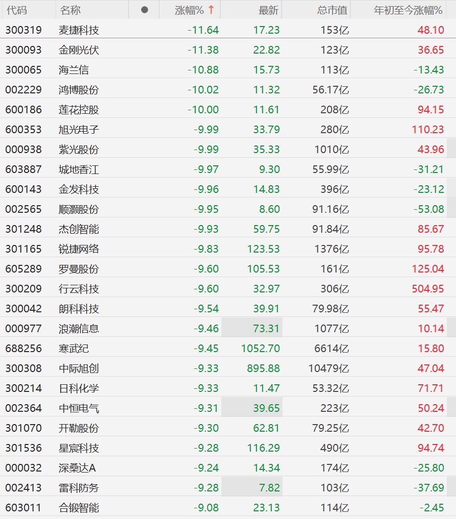This screenshot has height=519, width=456.
Task: Open 锐捷网络 stock row
Action: [228, 249]
